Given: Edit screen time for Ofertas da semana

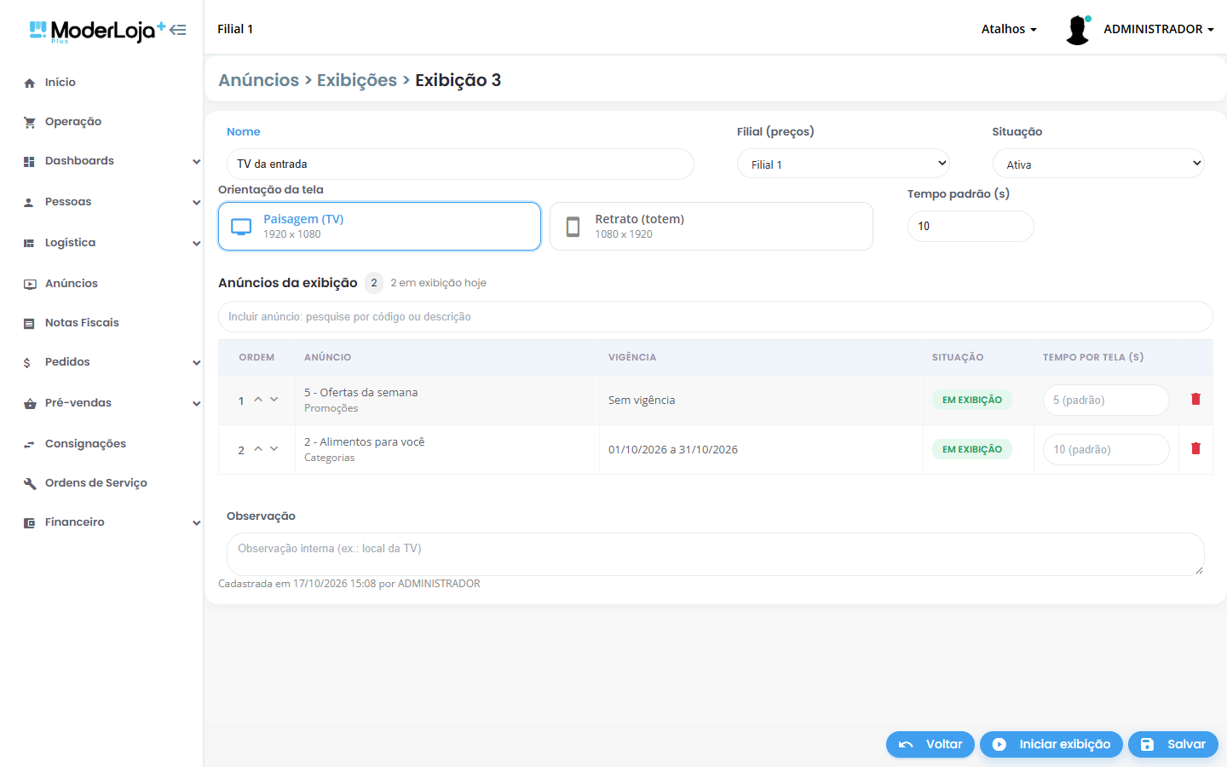Looking at the screenshot, I should tap(1106, 400).
